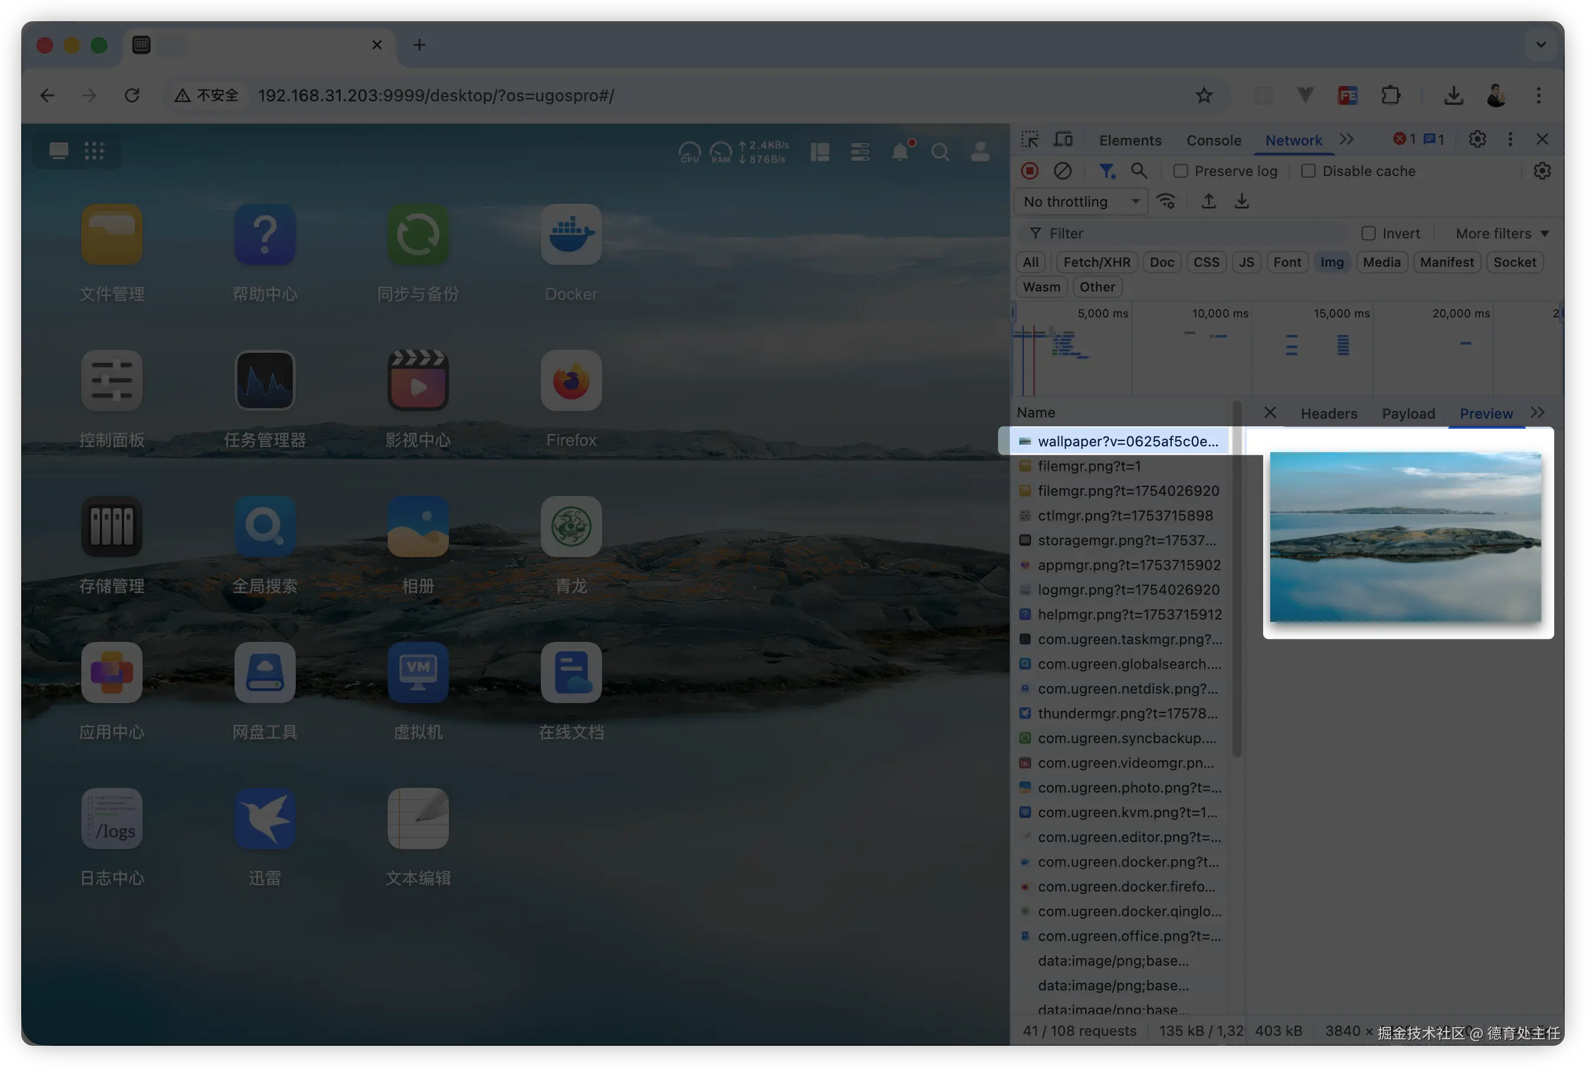Check the Disable cache option
The width and height of the screenshot is (1586, 1067).
pyautogui.click(x=1307, y=171)
